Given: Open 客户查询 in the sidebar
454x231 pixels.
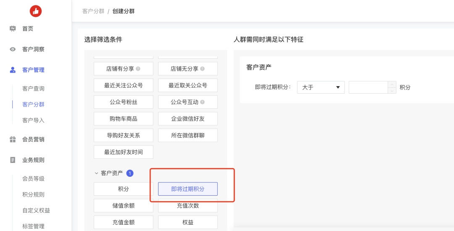Looking at the screenshot, I should tap(33, 89).
